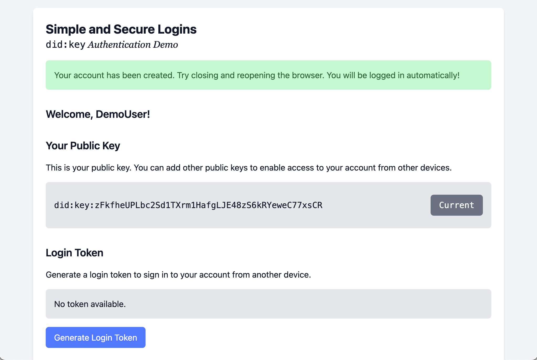
Task: Click the login token instruction text
Action: point(178,275)
